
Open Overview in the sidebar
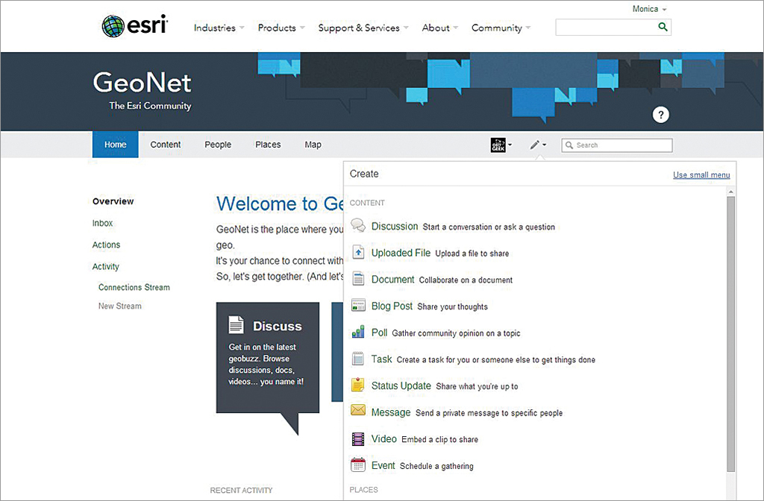click(113, 201)
